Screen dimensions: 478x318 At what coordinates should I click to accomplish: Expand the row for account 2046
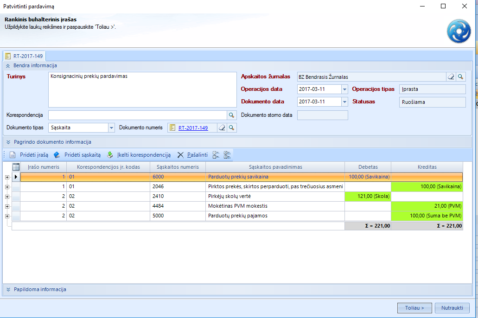[x=7, y=187]
